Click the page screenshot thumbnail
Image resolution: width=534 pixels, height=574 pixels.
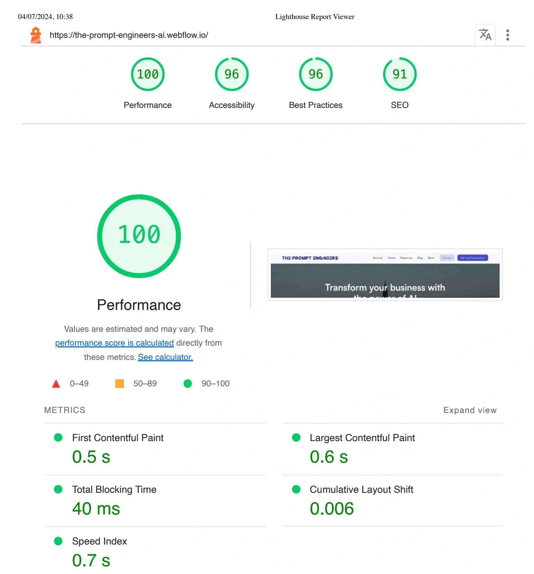[x=385, y=275]
